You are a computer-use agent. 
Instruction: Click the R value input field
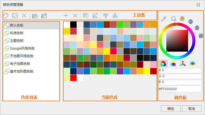tap(180, 70)
